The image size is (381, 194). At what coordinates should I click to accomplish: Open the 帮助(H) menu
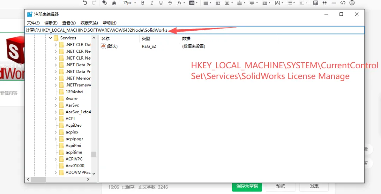click(x=110, y=23)
